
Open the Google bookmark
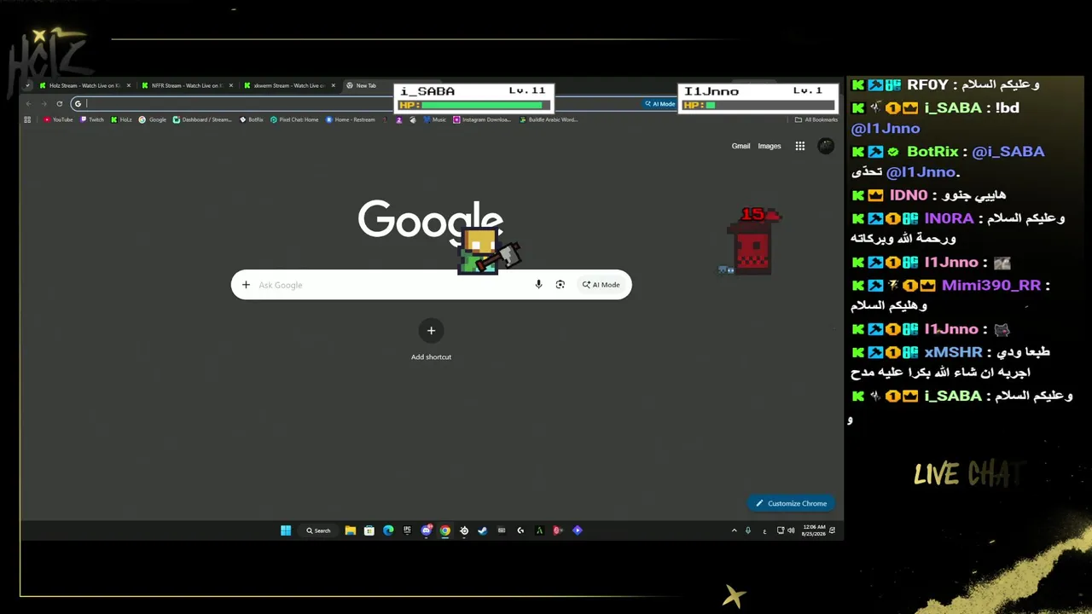point(153,120)
